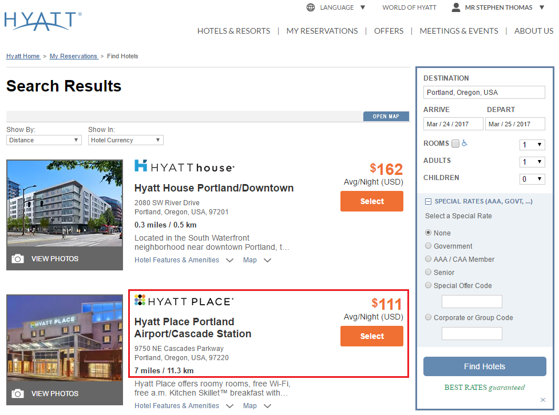This screenshot has width=559, height=415.
Task: Expand Hyatt House Hotel Features & Amenities
Action: [184, 260]
